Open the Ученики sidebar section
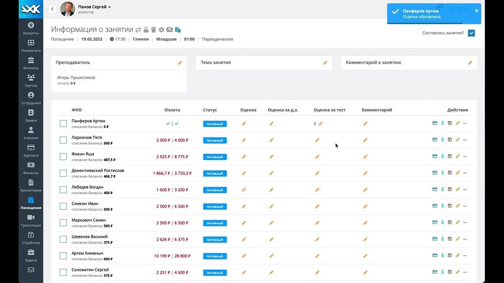504x283 pixels. (31, 133)
